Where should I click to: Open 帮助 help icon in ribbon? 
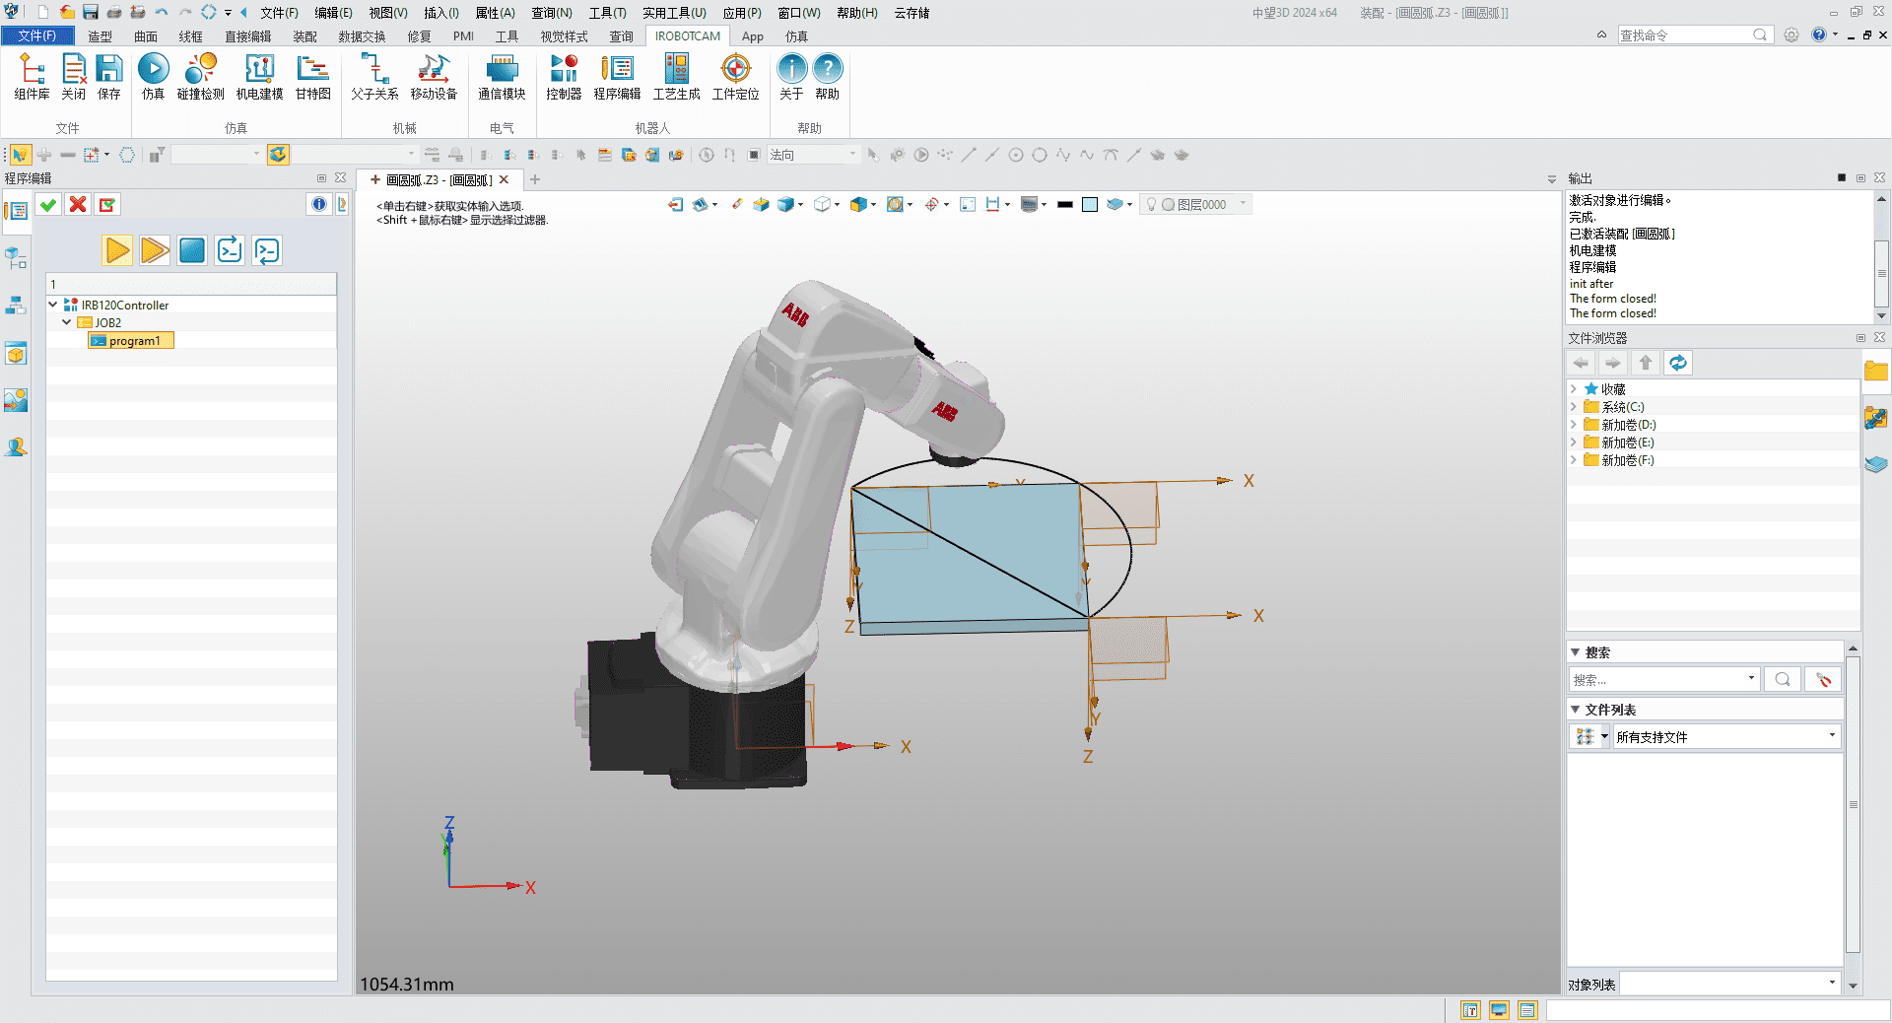(827, 77)
